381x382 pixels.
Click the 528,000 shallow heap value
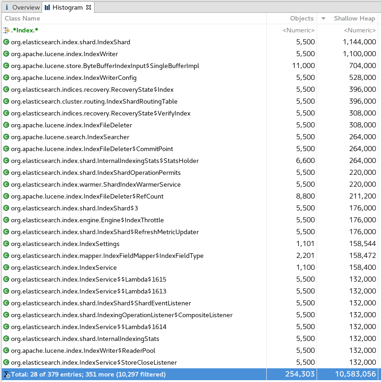(362, 78)
